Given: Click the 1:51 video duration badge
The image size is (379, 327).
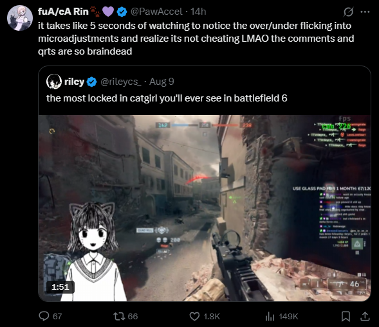Looking at the screenshot, I should [x=60, y=287].
